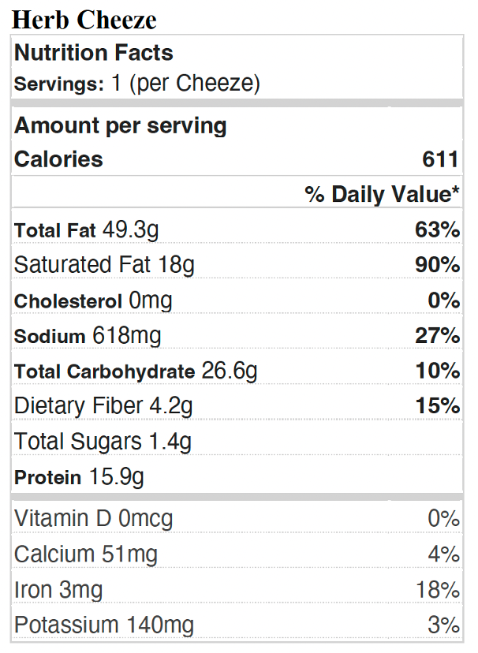The width and height of the screenshot is (478, 653).
Task: Click the 611 calories value
Action: 440,159
